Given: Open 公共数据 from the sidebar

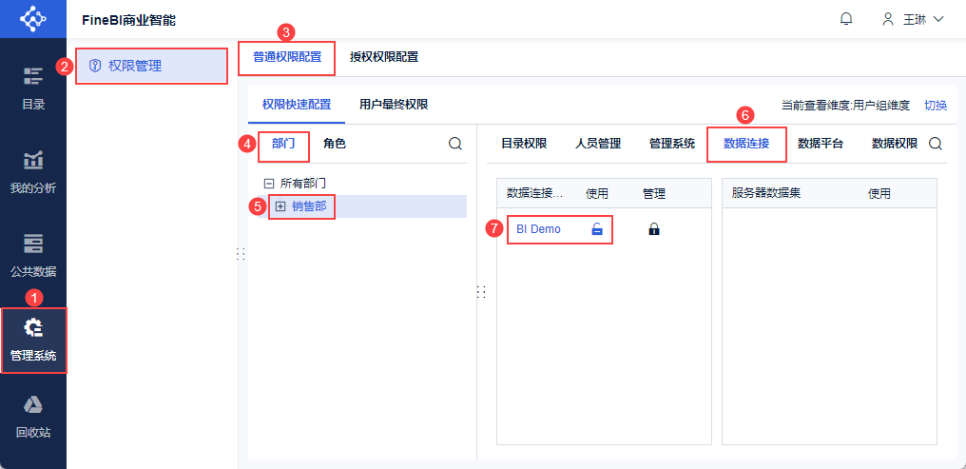Looking at the screenshot, I should (33, 254).
